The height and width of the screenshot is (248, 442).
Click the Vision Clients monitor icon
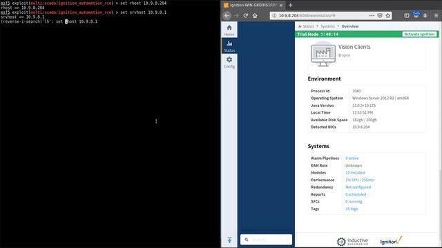click(x=323, y=54)
